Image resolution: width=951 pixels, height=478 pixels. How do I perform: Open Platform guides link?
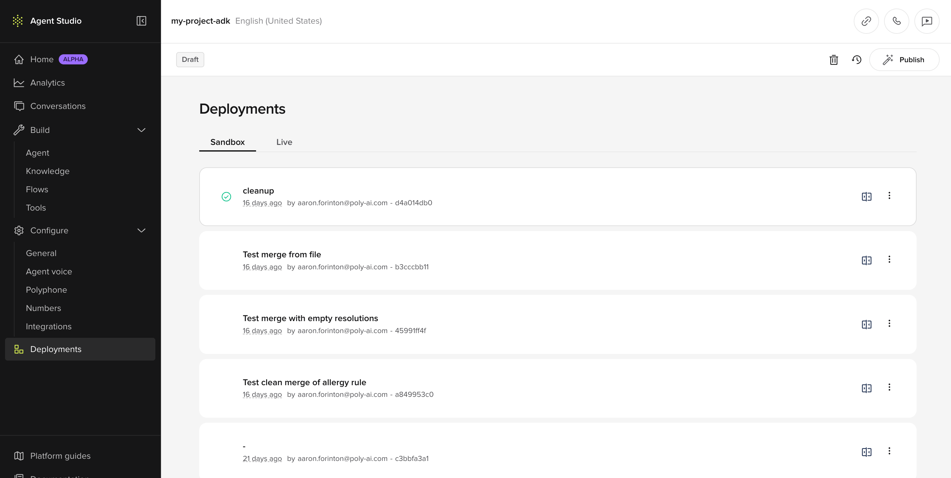(60, 456)
